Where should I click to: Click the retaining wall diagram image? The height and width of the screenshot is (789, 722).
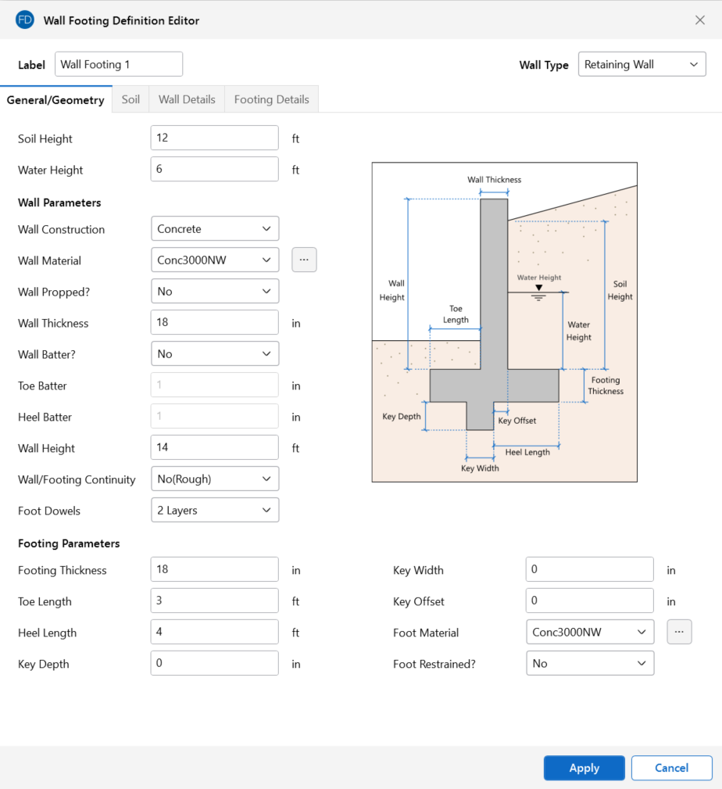504,321
